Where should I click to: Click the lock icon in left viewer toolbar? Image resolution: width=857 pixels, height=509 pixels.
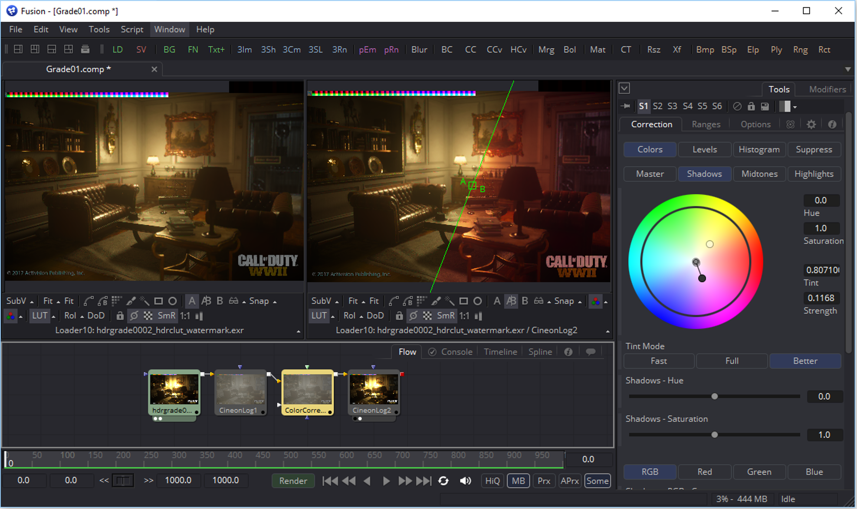point(120,316)
